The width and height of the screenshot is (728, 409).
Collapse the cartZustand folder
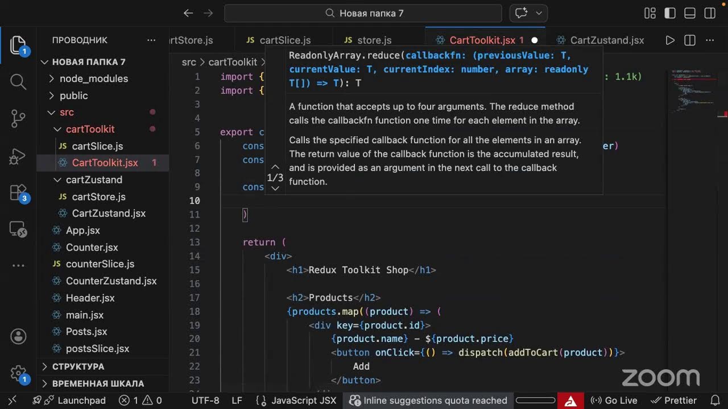94,180
